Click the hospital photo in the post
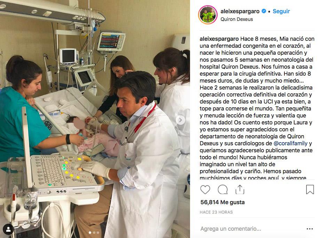The height and width of the screenshot is (238, 323). 95,119
